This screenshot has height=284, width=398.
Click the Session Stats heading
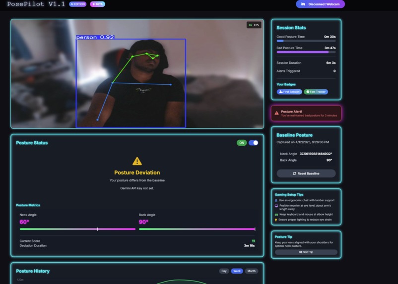[x=291, y=28]
